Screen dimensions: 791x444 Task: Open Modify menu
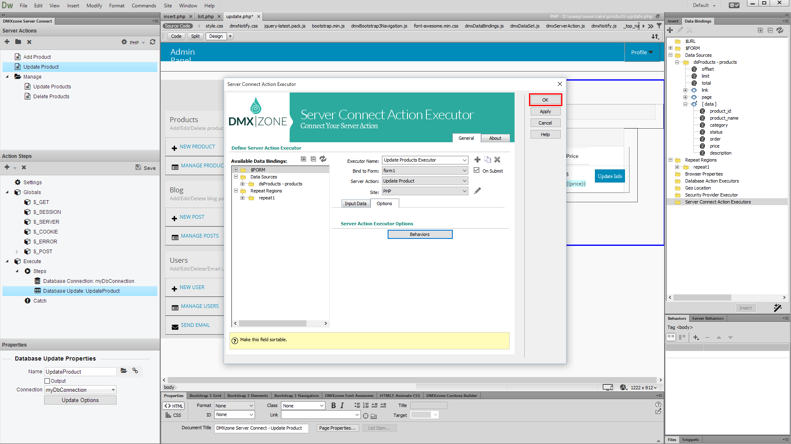click(94, 6)
